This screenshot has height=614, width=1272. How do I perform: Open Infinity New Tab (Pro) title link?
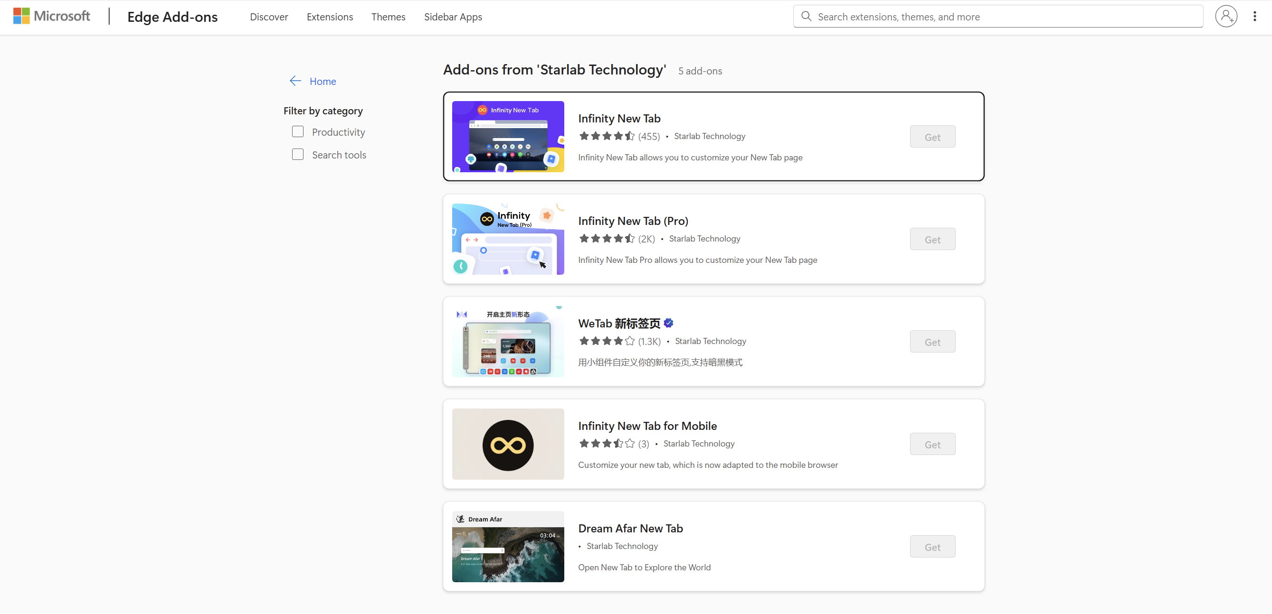click(633, 221)
